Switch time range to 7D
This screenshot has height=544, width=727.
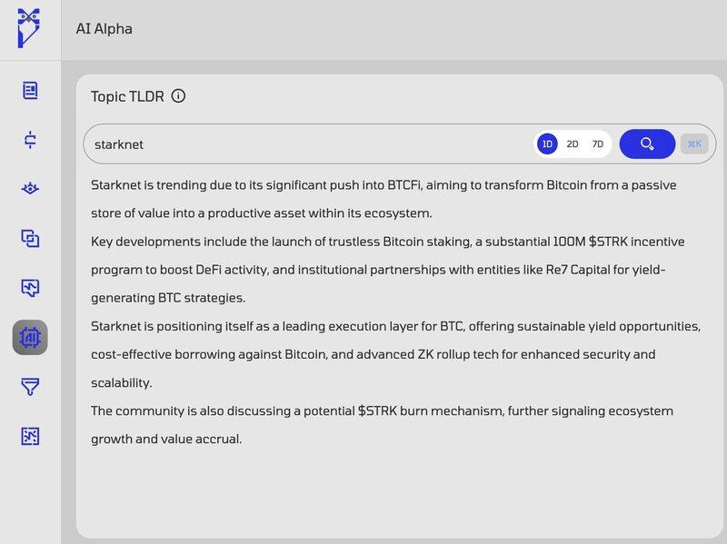[597, 143]
